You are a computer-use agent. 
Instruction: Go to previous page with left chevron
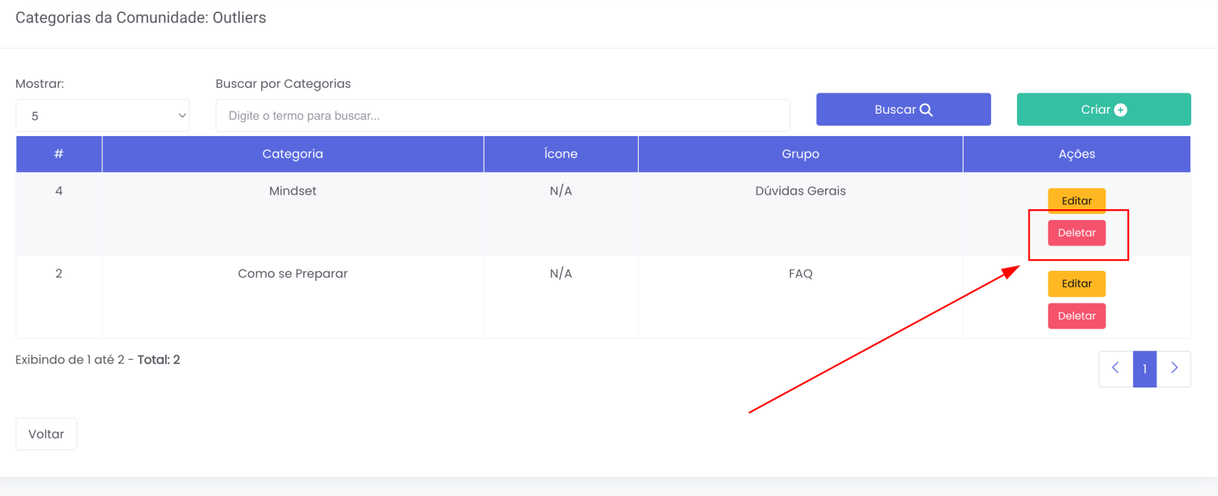[x=1116, y=369]
